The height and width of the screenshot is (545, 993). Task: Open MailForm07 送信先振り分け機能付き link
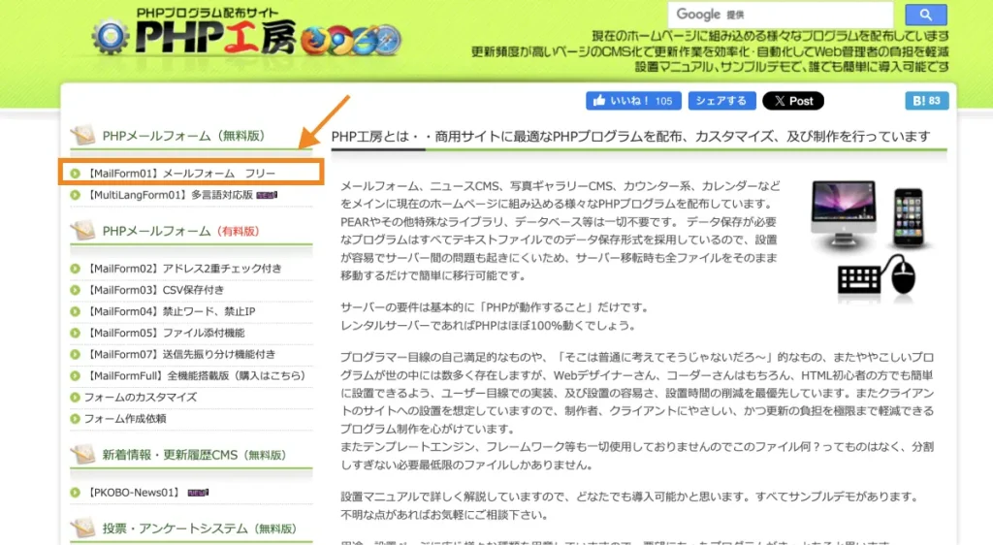[x=181, y=354]
